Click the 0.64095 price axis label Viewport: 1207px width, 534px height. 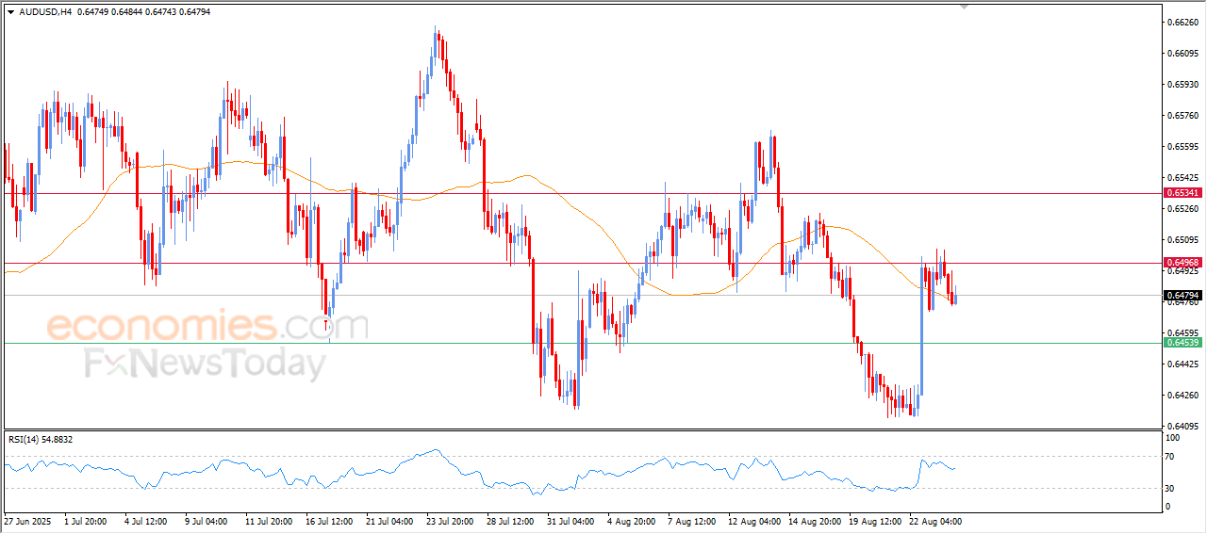pyautogui.click(x=1183, y=427)
